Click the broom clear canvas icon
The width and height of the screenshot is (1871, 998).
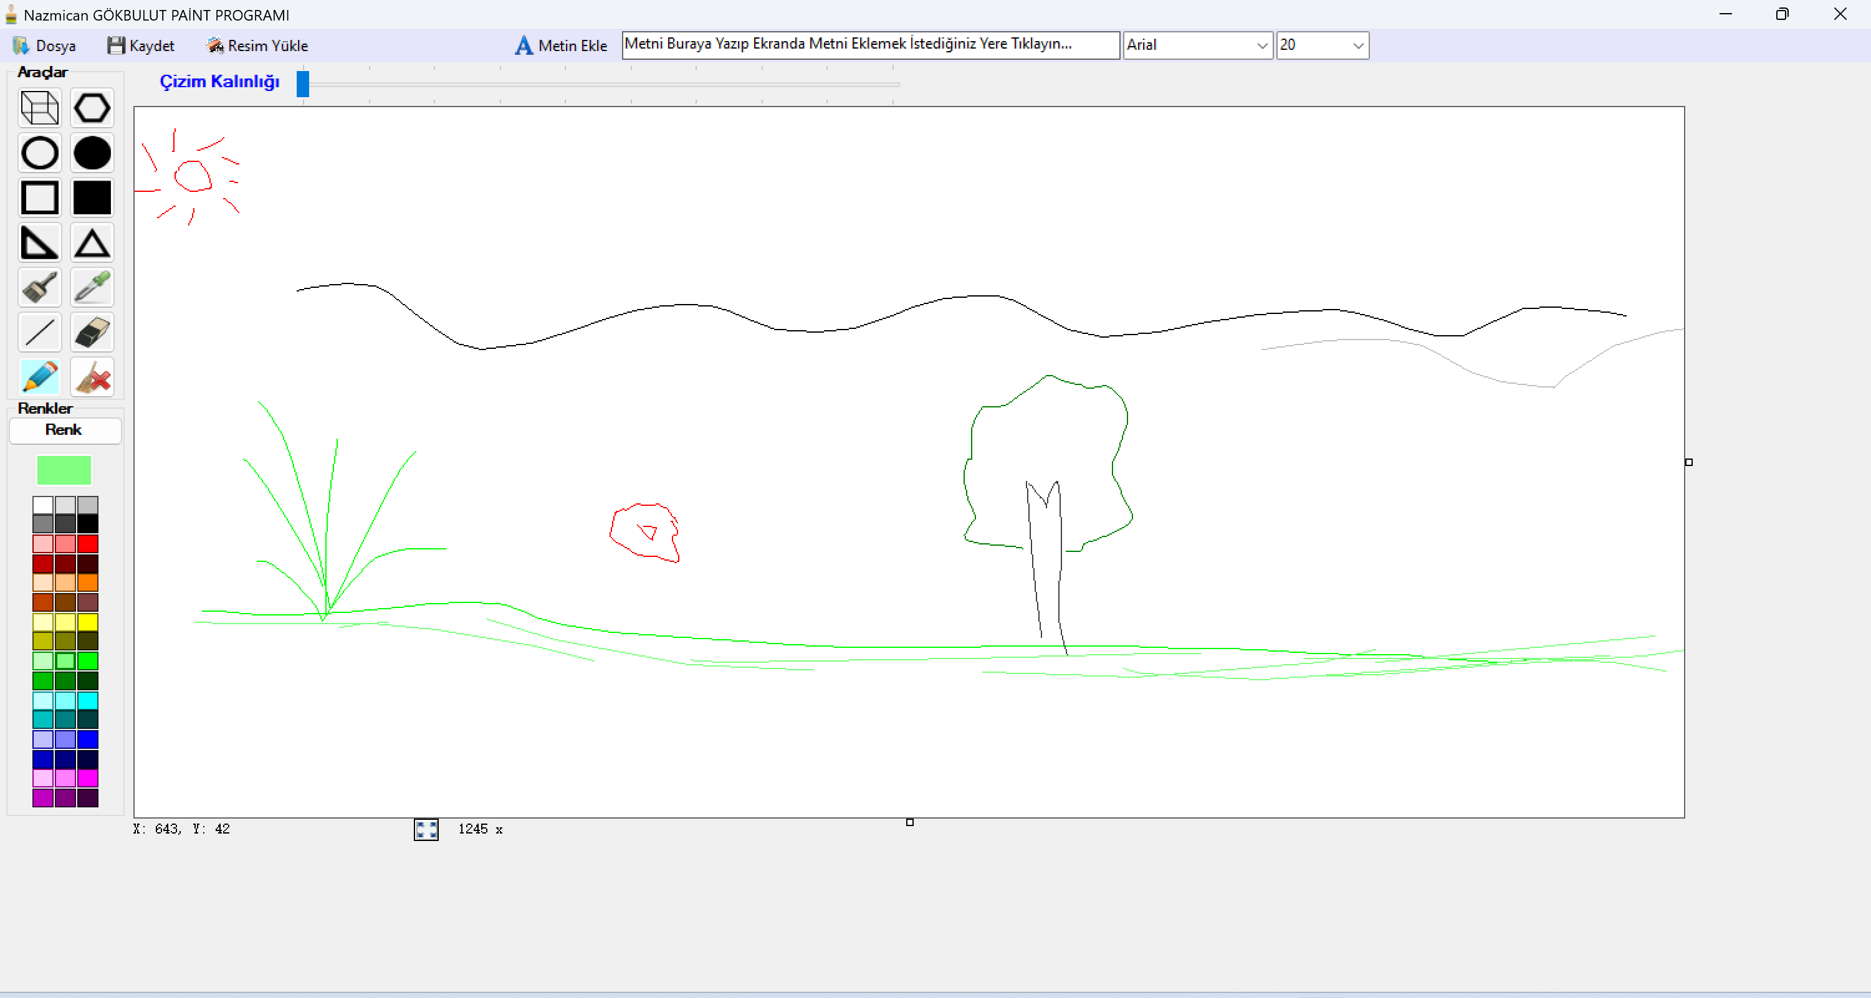(92, 378)
